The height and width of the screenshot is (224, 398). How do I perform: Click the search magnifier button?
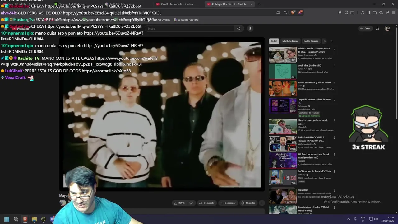239,28
